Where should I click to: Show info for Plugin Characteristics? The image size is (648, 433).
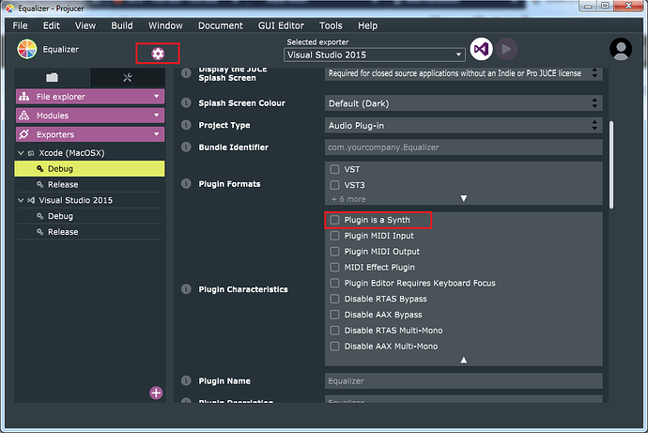pos(186,288)
